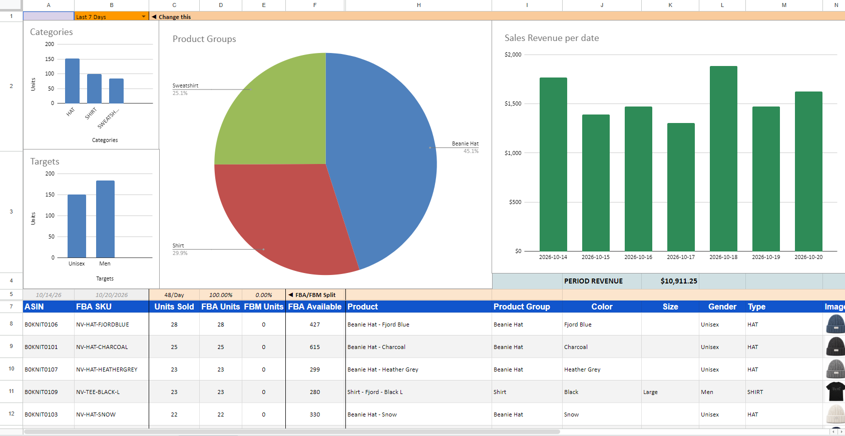
Task: Select row 8 header
Action: [11, 324]
